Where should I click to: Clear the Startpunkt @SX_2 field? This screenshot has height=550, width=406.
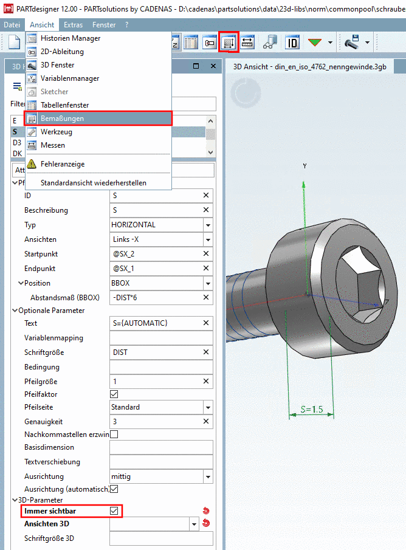click(206, 253)
